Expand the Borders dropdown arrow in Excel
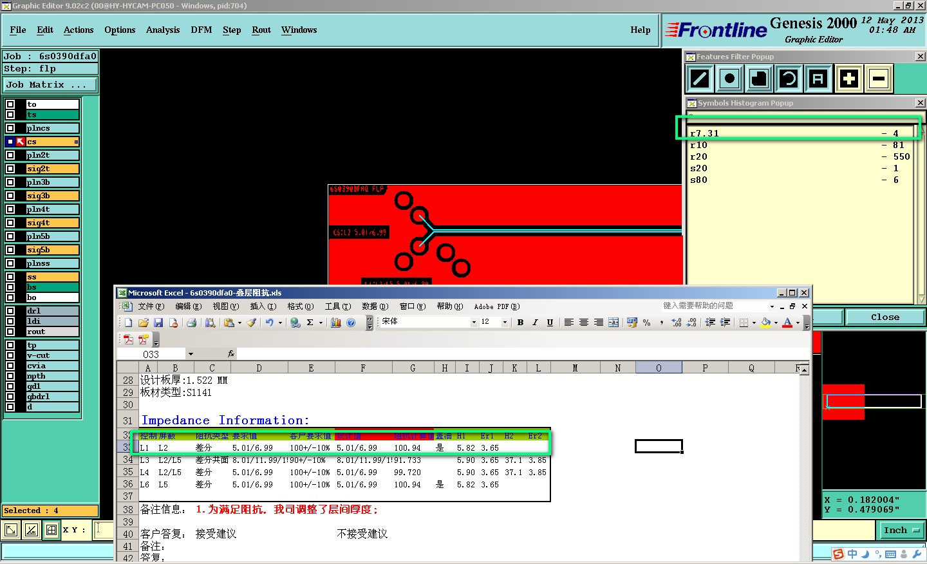 [x=754, y=323]
